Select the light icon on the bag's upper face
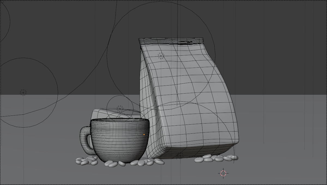This screenshot has height=185, width=327. [x=161, y=56]
